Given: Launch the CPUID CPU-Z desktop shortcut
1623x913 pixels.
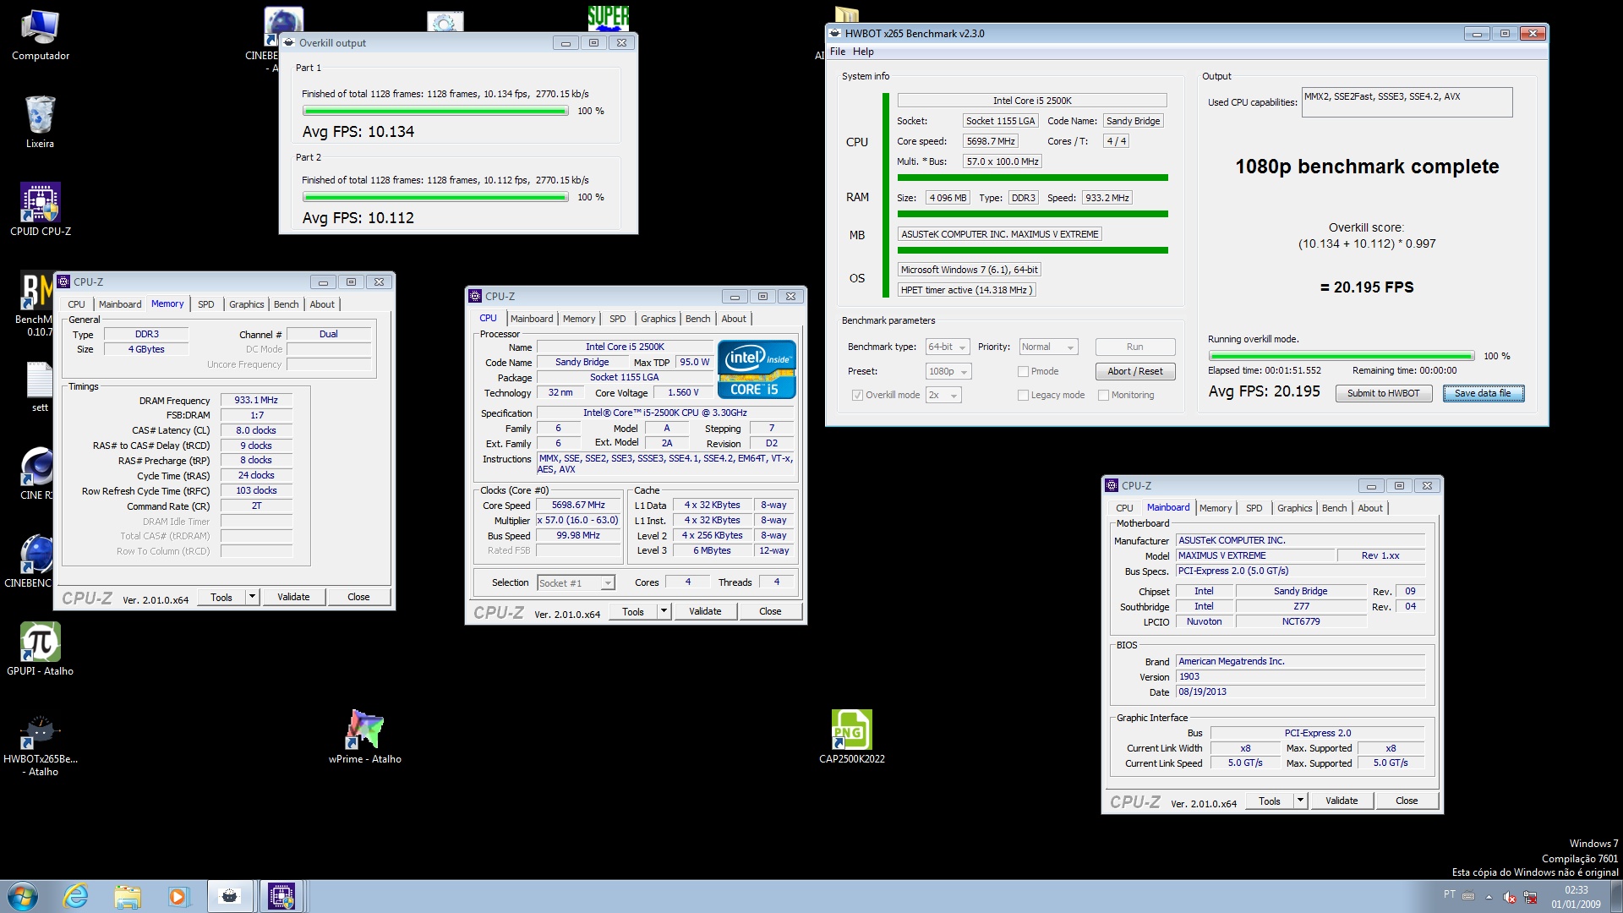Looking at the screenshot, I should pyautogui.click(x=40, y=210).
